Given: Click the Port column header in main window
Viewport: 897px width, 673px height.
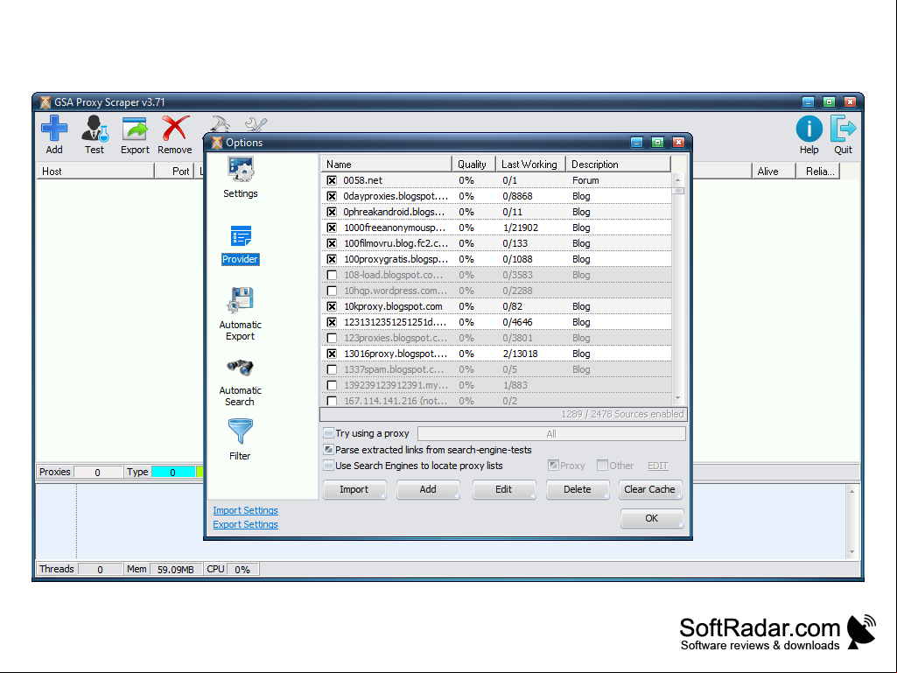Looking at the screenshot, I should pos(174,172).
